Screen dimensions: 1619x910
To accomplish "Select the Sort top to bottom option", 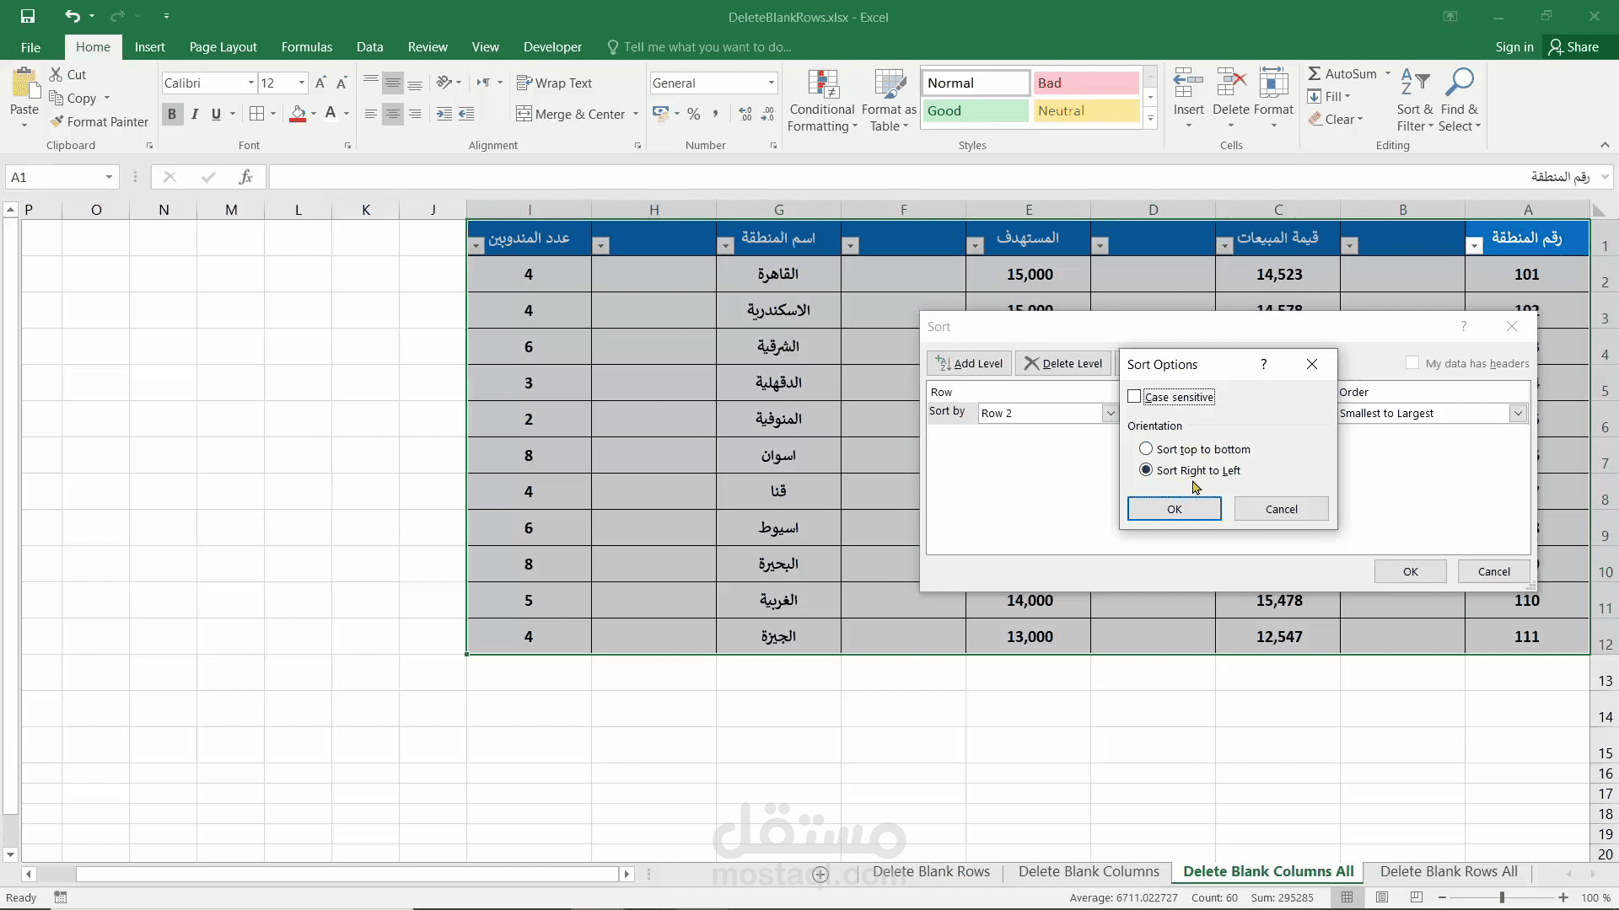I will coord(1146,449).
